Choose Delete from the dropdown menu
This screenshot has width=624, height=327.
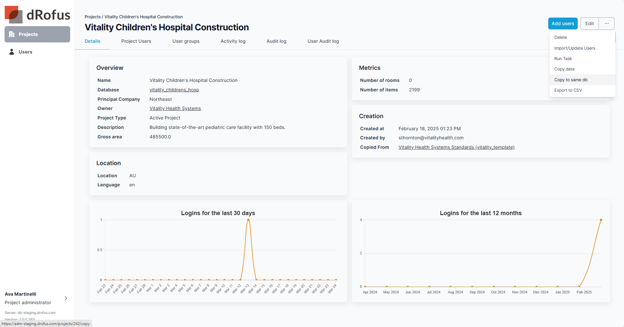pyautogui.click(x=560, y=38)
